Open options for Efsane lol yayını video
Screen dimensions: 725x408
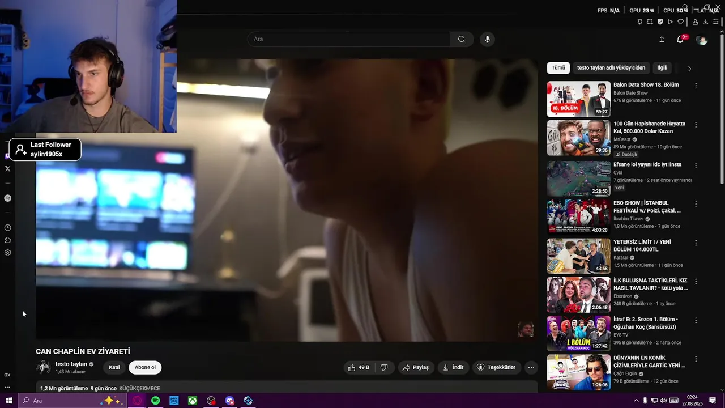point(696,165)
